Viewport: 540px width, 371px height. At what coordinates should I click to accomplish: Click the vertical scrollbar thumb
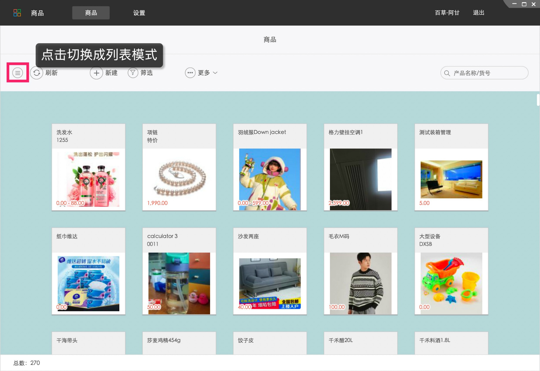click(x=538, y=100)
